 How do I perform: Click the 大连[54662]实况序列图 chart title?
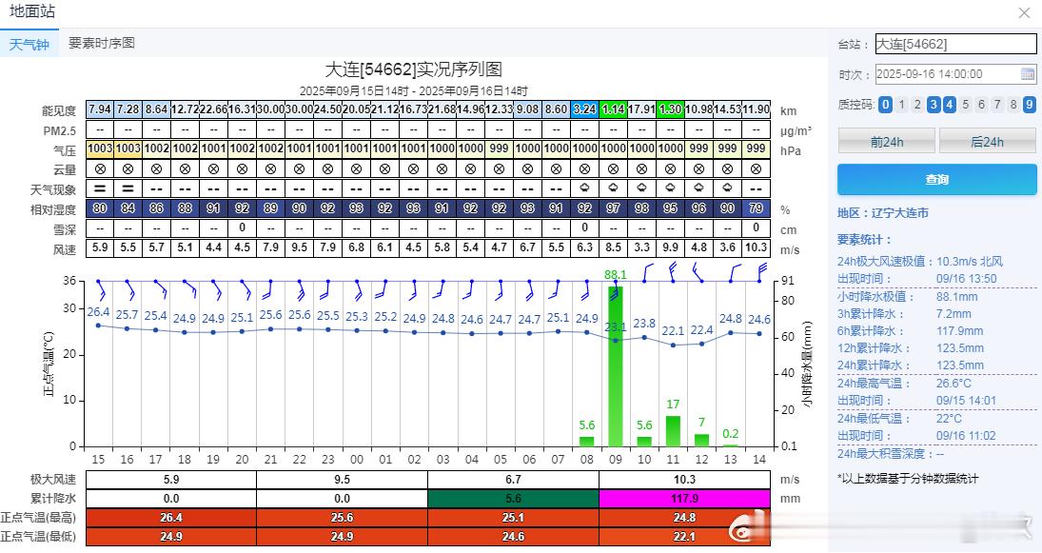pyautogui.click(x=413, y=69)
